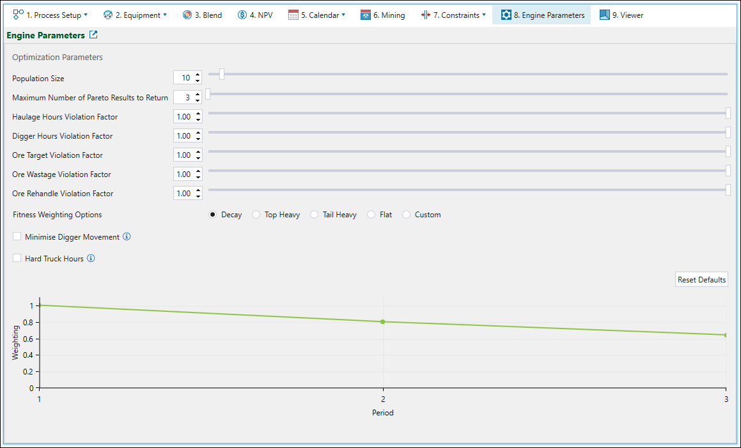Open the 1. Process Setup tab
The width and height of the screenshot is (741, 448).
pyautogui.click(x=50, y=15)
